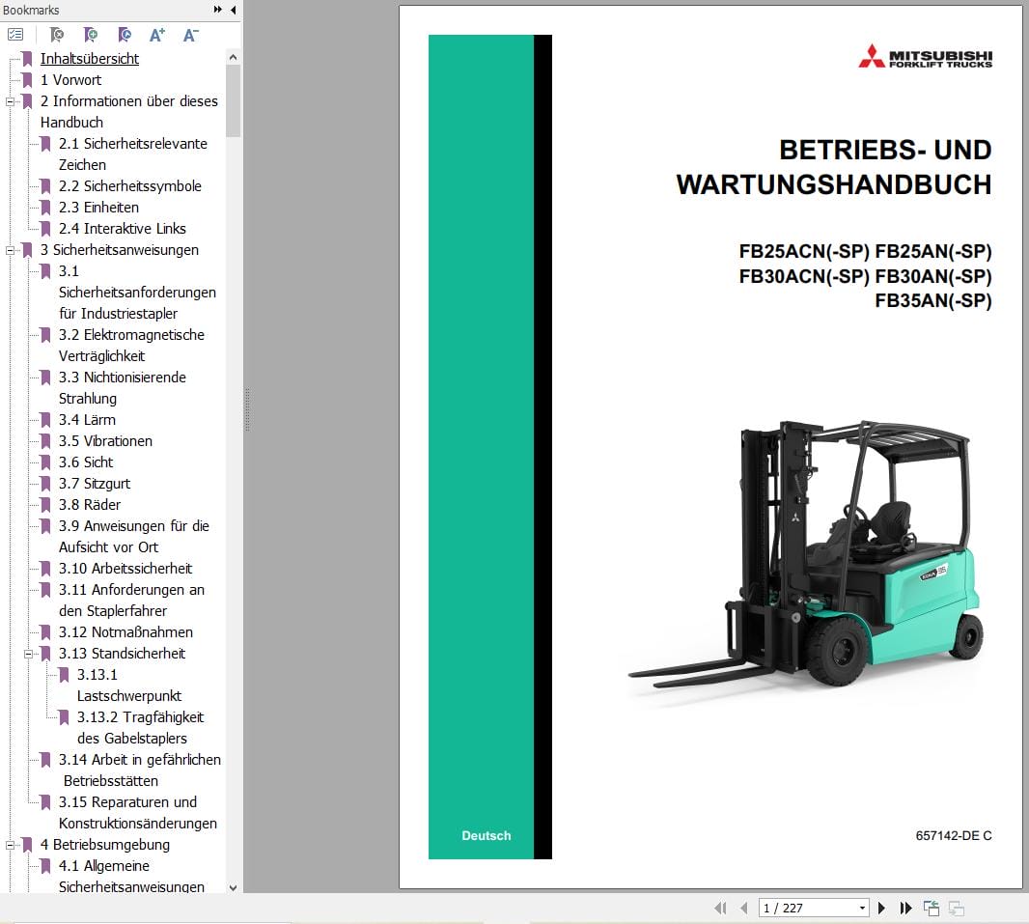
Task: Open '3.9 Anweisungen für die Aufsicht' bookmark
Action: (134, 537)
